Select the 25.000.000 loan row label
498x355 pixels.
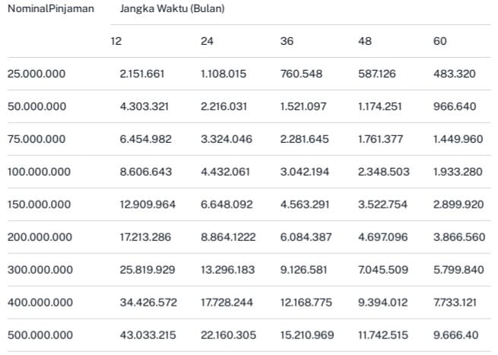tap(36, 74)
